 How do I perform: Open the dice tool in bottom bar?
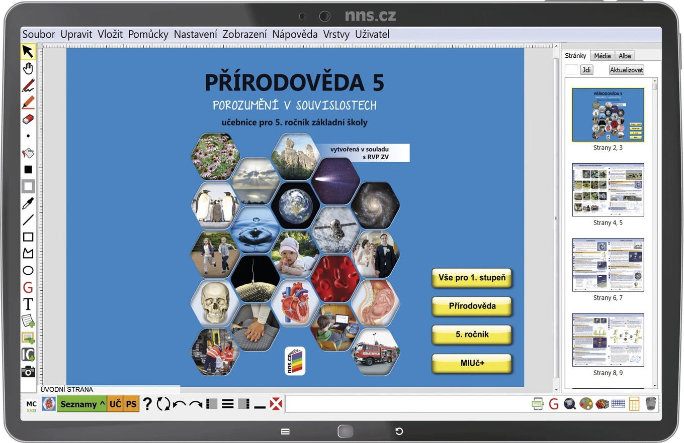tap(602, 403)
